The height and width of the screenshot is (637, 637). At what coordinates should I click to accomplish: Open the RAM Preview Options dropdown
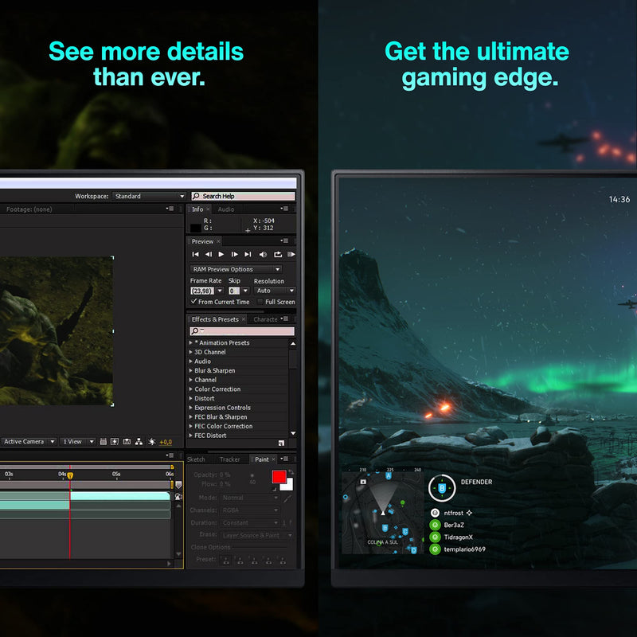(x=236, y=269)
